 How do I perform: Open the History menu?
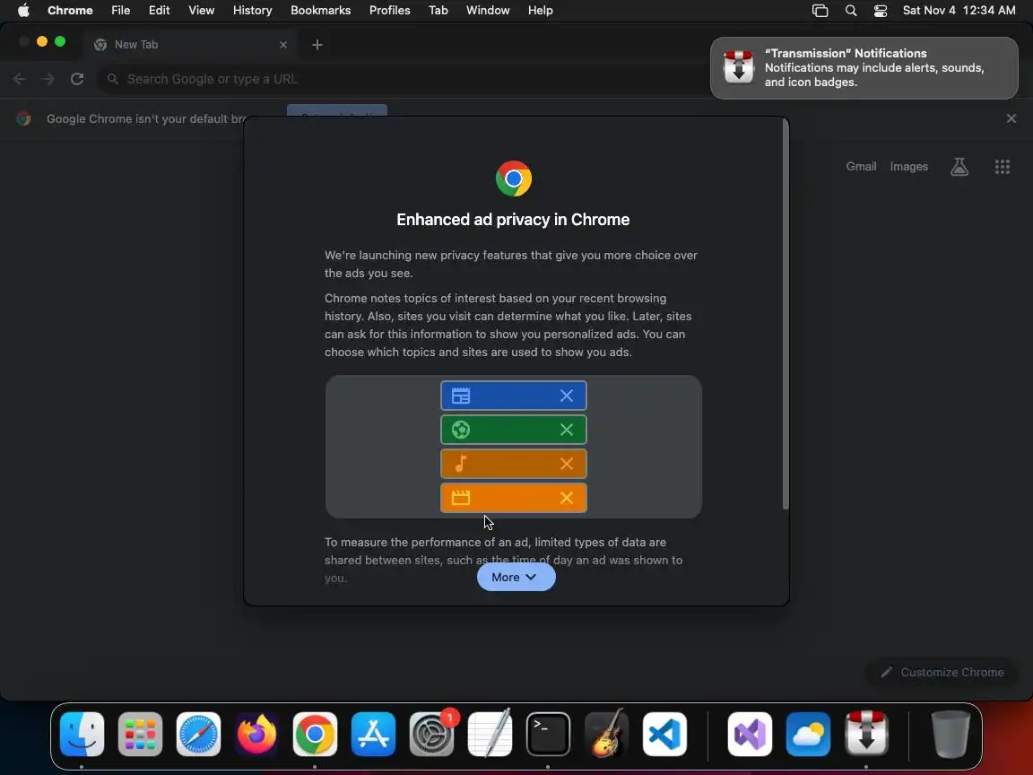pos(252,10)
